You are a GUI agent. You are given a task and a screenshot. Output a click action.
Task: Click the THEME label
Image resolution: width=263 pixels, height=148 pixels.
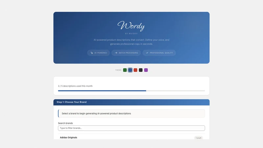(118, 70)
